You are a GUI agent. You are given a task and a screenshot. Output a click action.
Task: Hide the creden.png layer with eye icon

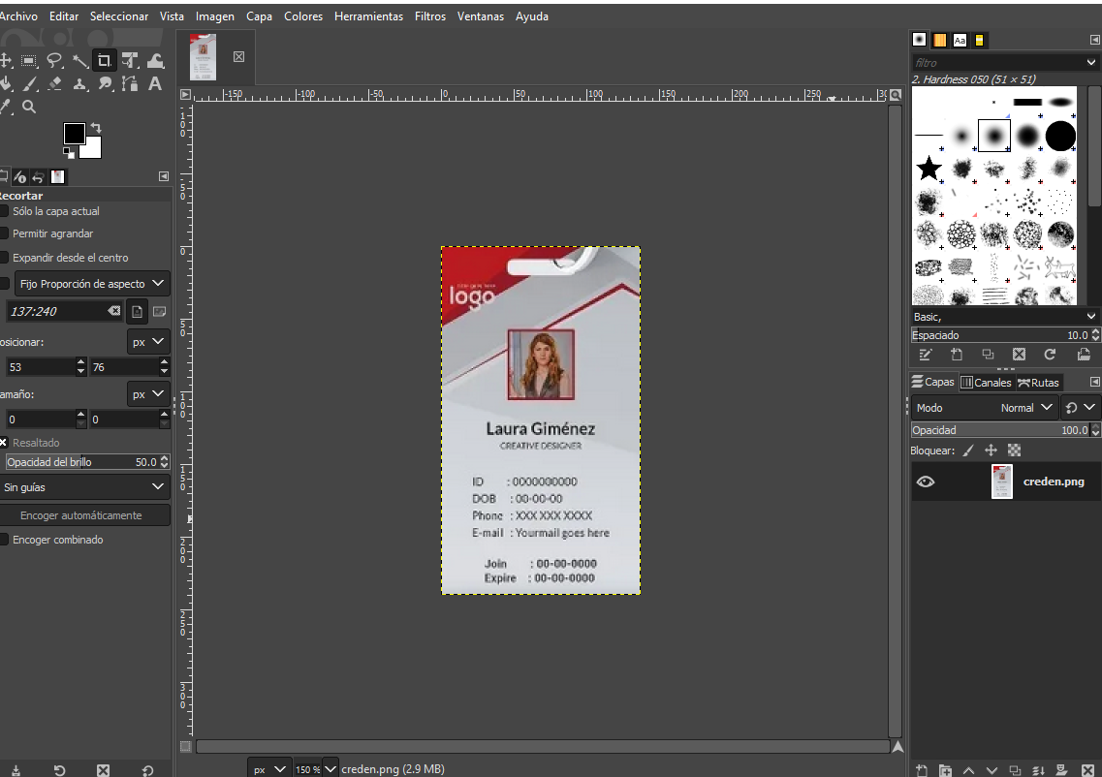pyautogui.click(x=926, y=482)
